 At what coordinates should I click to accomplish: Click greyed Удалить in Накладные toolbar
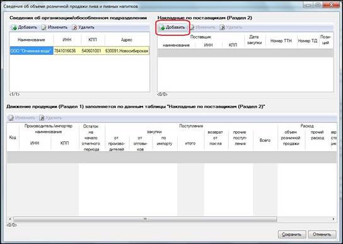[x=231, y=27]
